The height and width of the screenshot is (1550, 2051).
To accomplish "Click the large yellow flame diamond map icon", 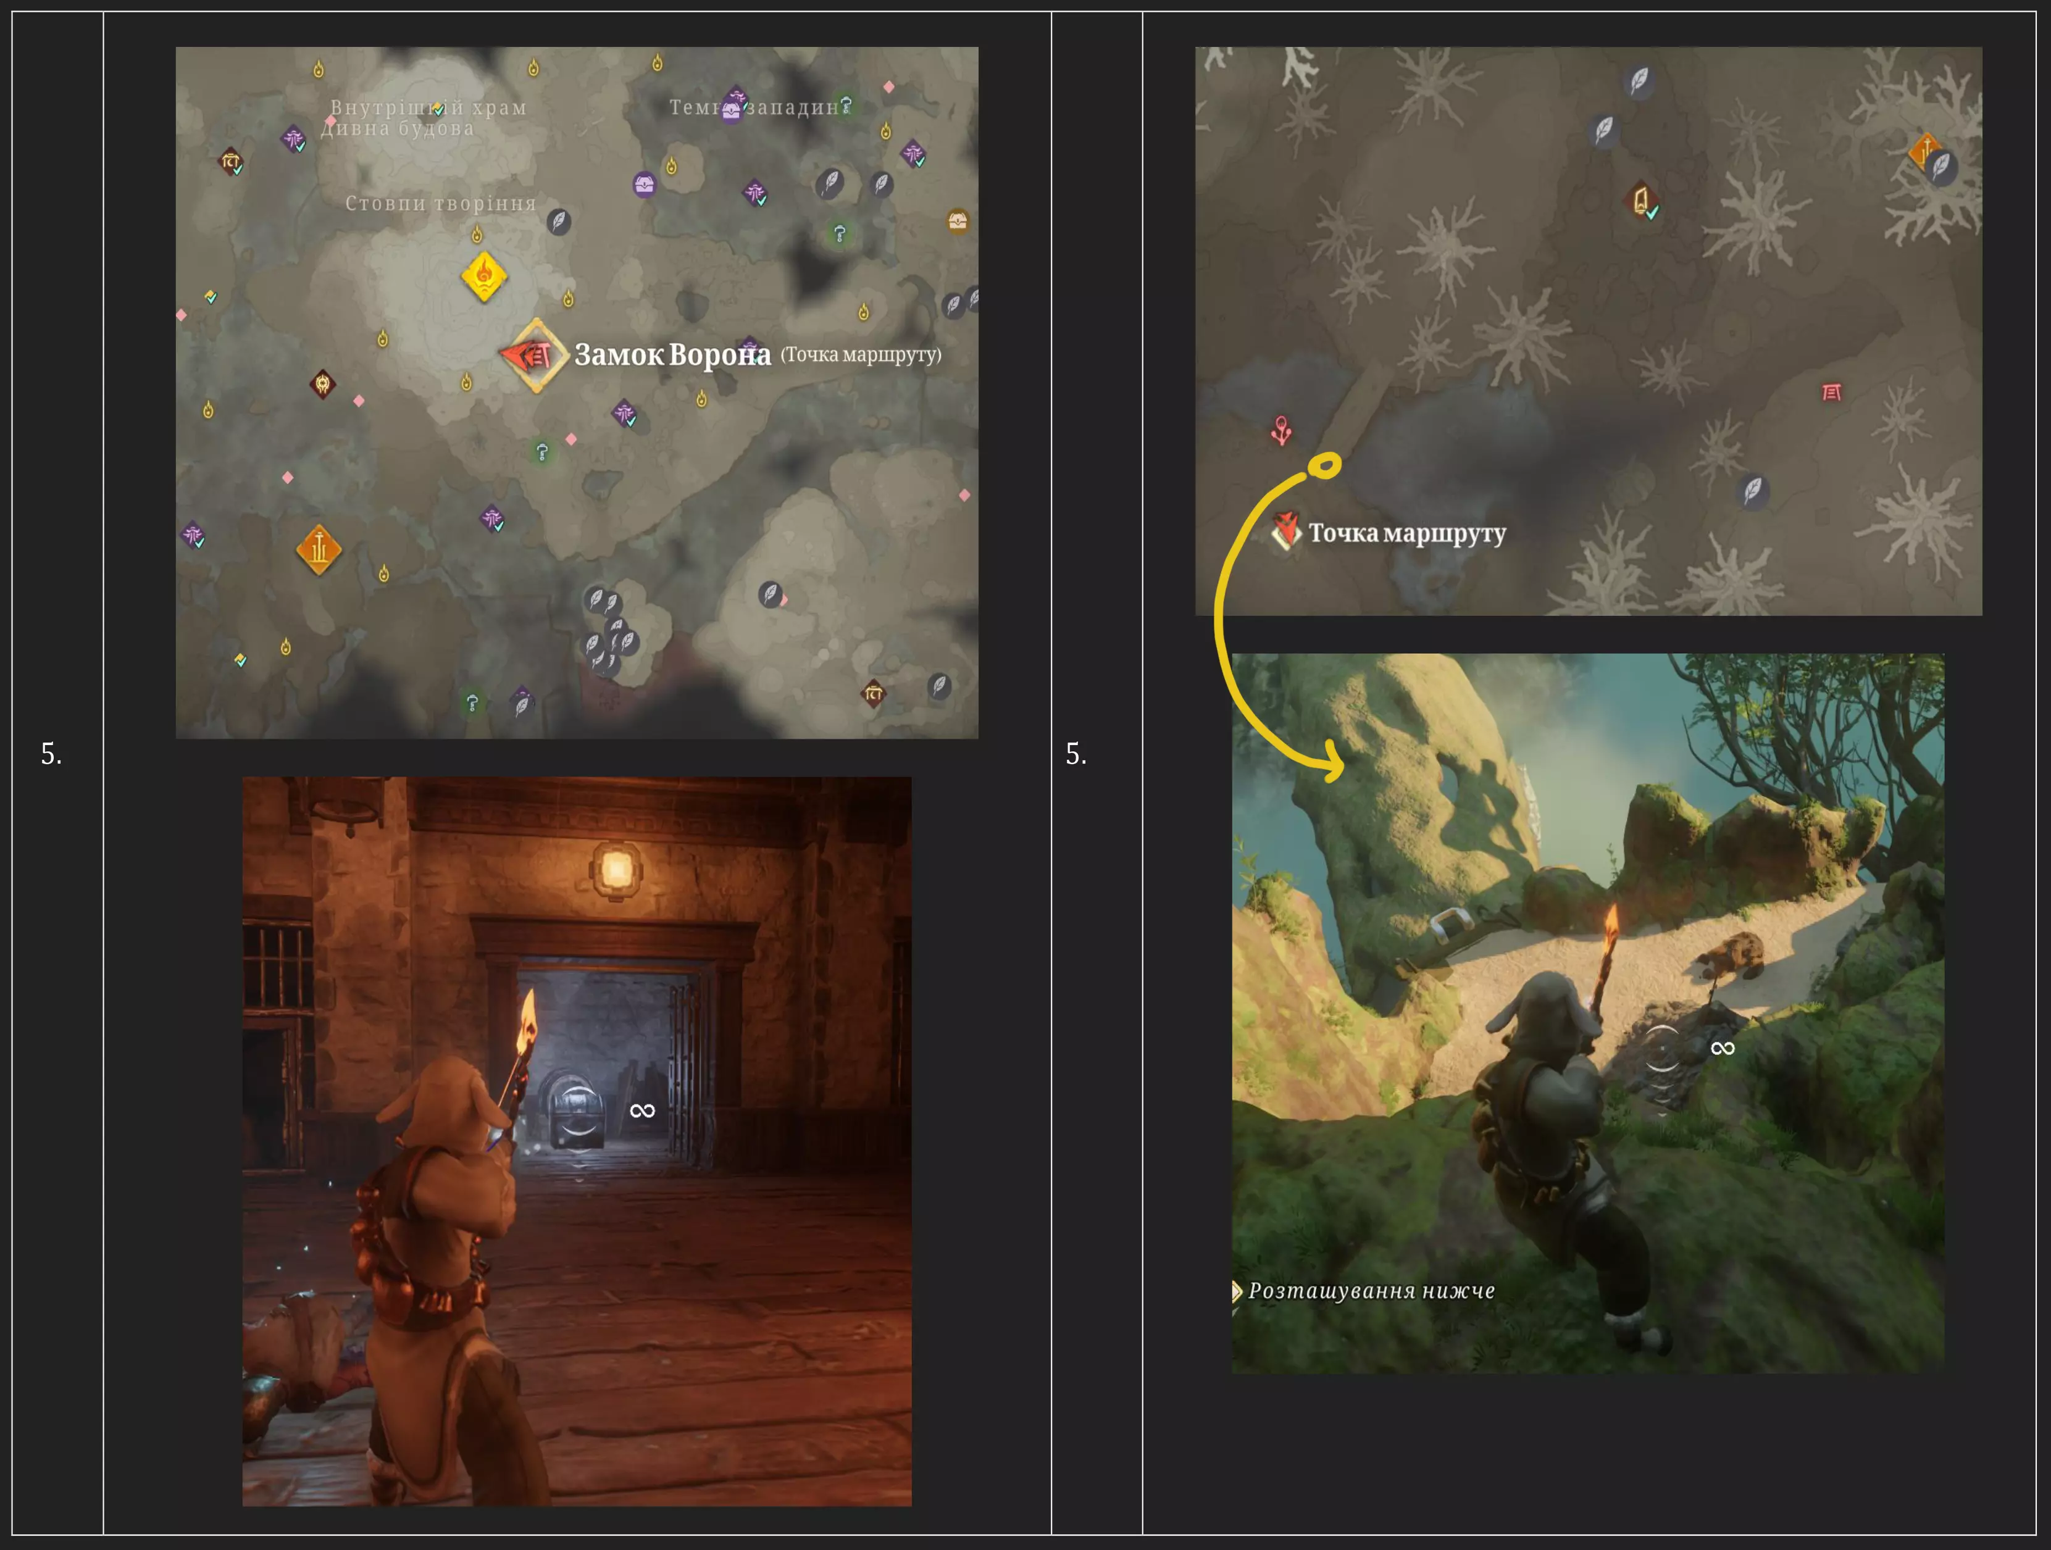I will pyautogui.click(x=483, y=275).
